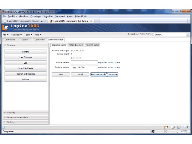This screenshot has height=144, width=192.
Task: Click Reschedule all for indexing button
Action: pyautogui.click(x=104, y=74)
